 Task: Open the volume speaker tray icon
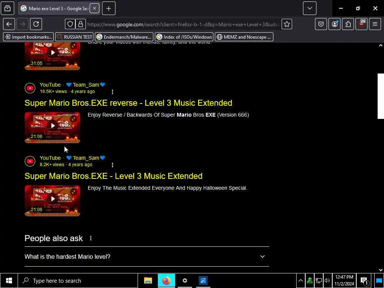[x=327, y=280]
